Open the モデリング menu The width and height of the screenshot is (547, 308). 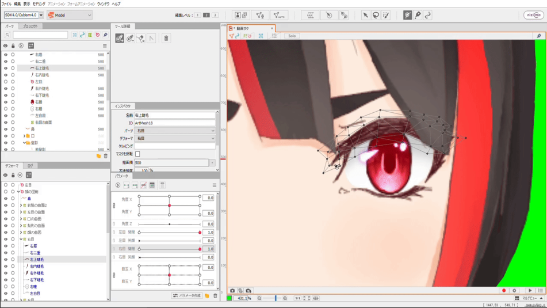(x=39, y=4)
